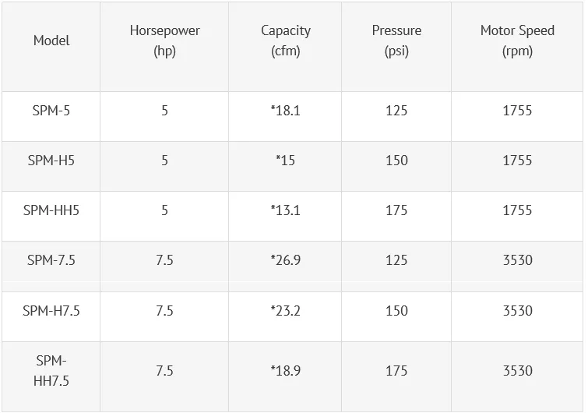Select the *18.1 capacity value
Image resolution: width=588 pixels, height=413 pixels.
point(285,111)
